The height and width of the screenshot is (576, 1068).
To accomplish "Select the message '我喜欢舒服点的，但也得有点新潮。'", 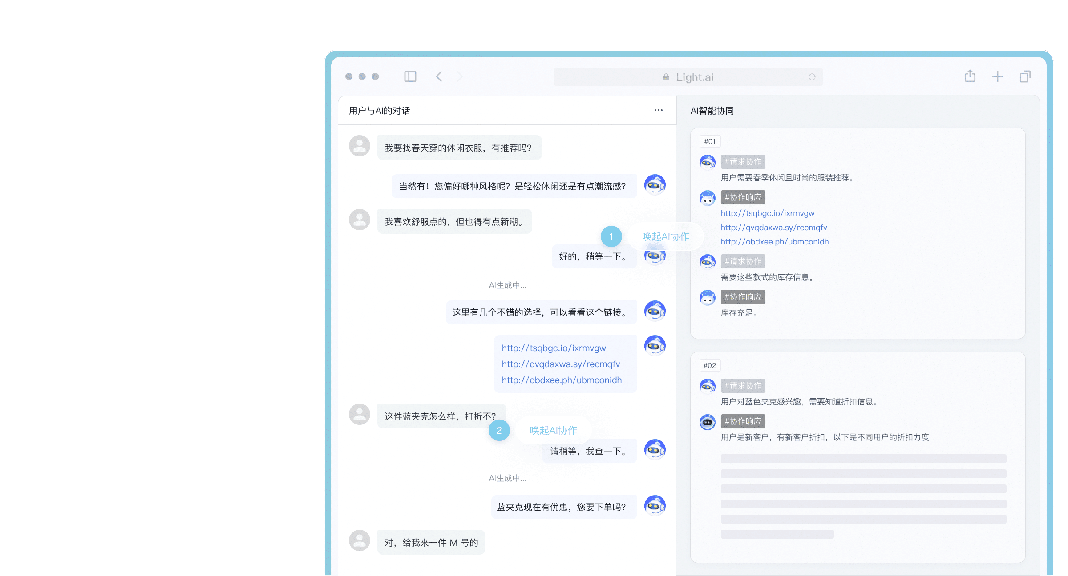I will point(455,221).
